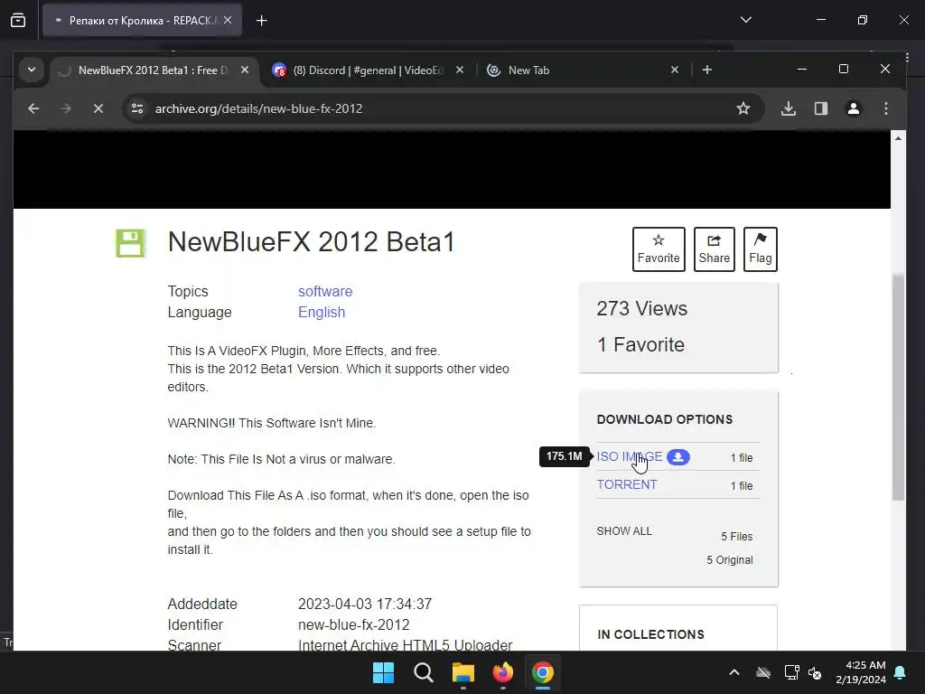Open the network tray icon
925x694 pixels.
point(791,672)
